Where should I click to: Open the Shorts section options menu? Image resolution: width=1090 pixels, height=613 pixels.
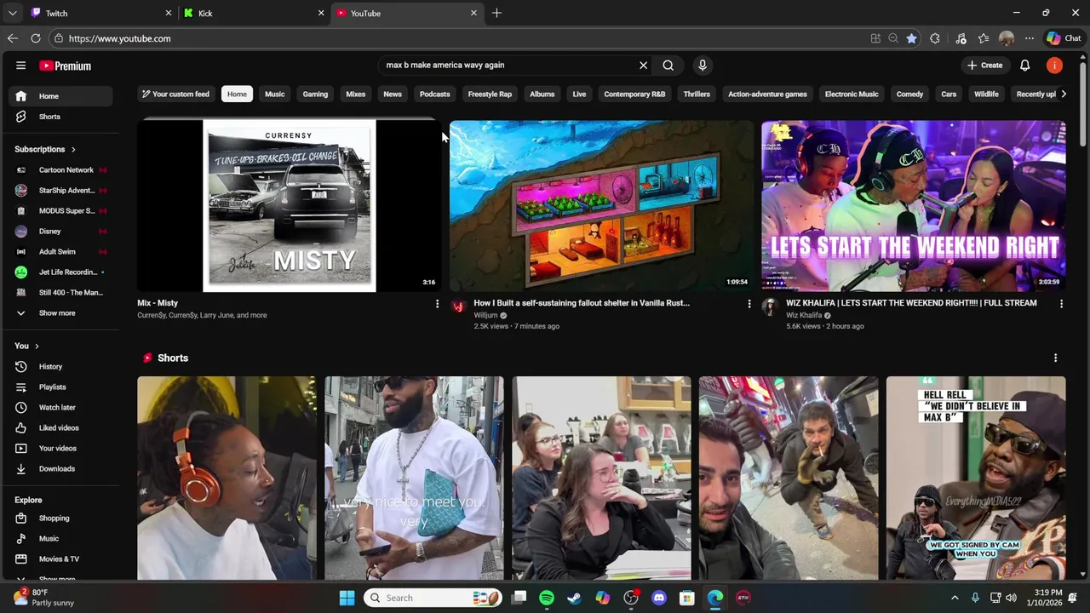(1055, 358)
